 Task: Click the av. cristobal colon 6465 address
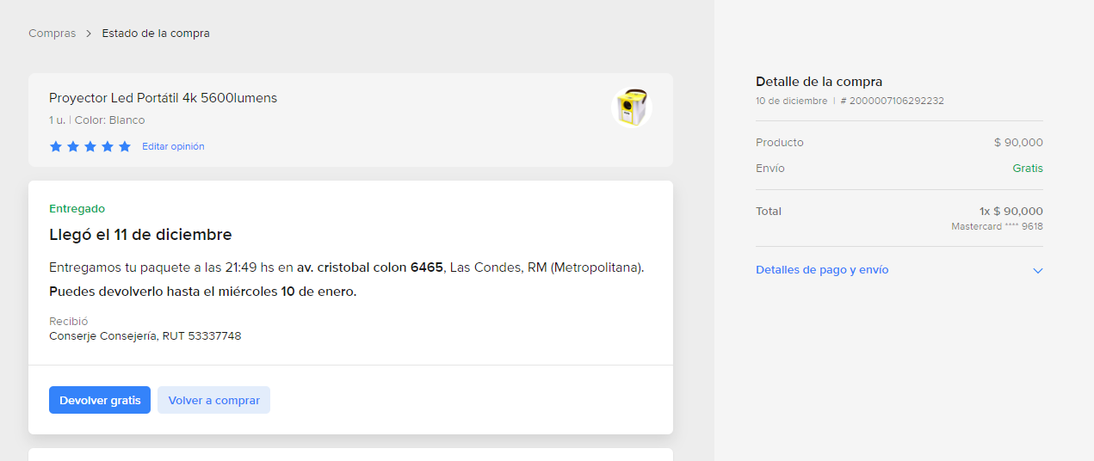click(x=369, y=267)
